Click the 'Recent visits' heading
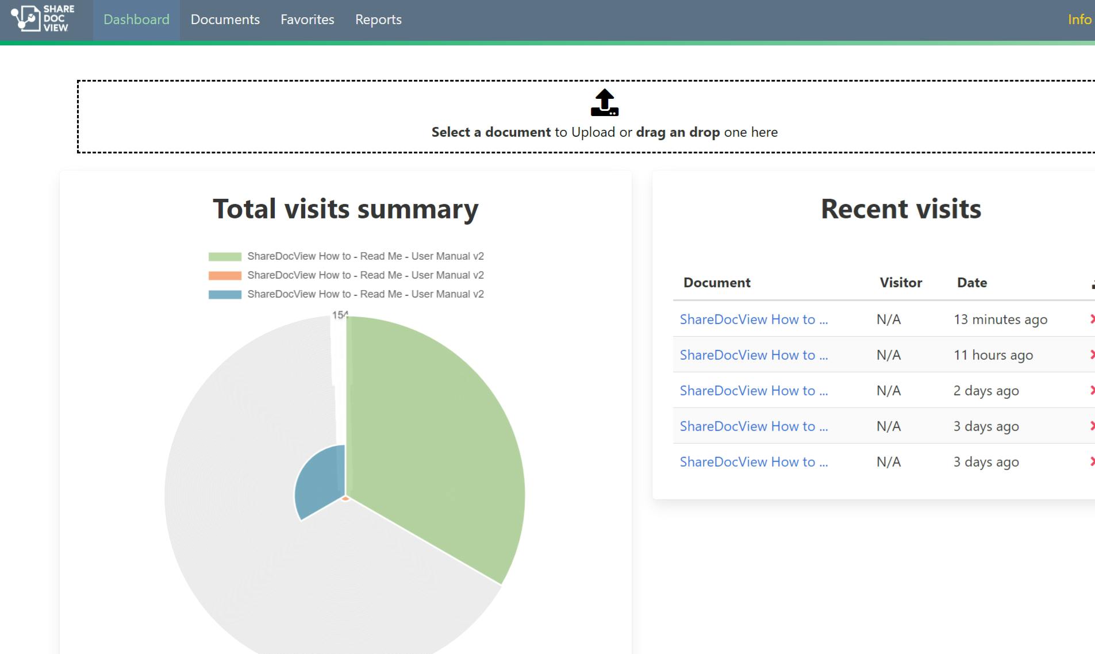Screen dimensions: 1095x654 click(x=901, y=209)
